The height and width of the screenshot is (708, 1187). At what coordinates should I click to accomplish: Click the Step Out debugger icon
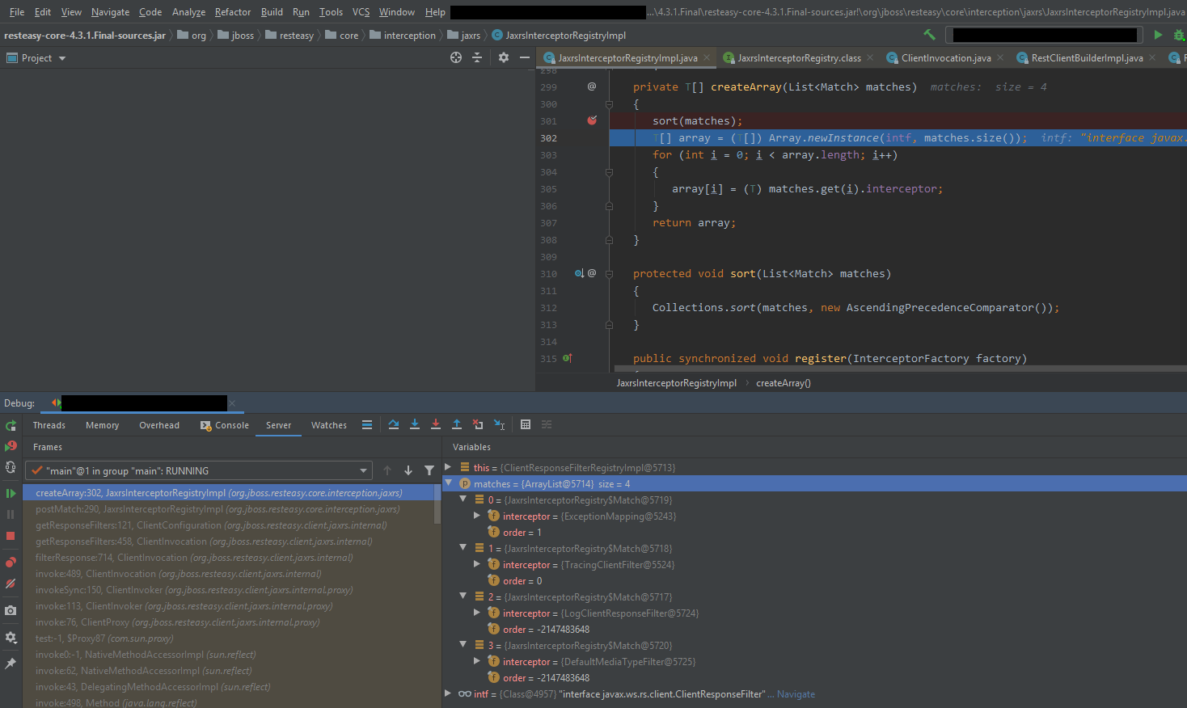pyautogui.click(x=457, y=424)
